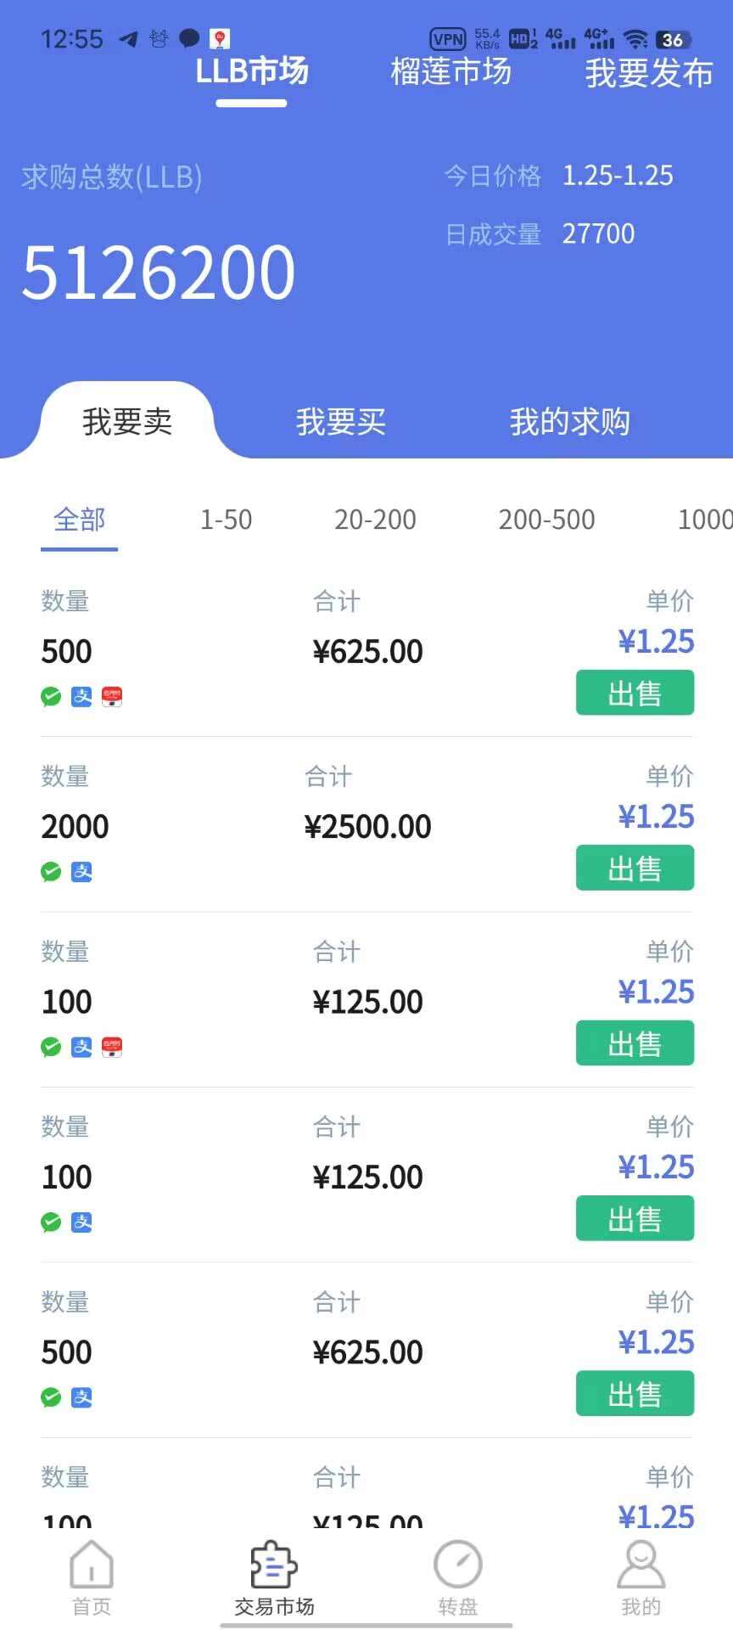
Task: Tap the 交易市场 puzzle icon
Action: pyautogui.click(x=274, y=1565)
